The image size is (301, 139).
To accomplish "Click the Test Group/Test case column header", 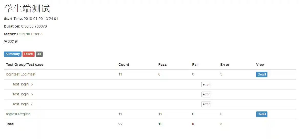I will pyautogui.click(x=25, y=65).
